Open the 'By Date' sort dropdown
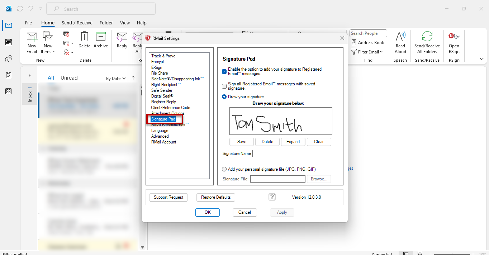Image resolution: width=489 pixels, height=255 pixels. (x=116, y=78)
